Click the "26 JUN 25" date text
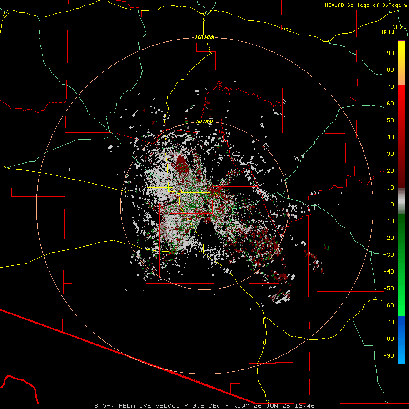 click(272, 406)
